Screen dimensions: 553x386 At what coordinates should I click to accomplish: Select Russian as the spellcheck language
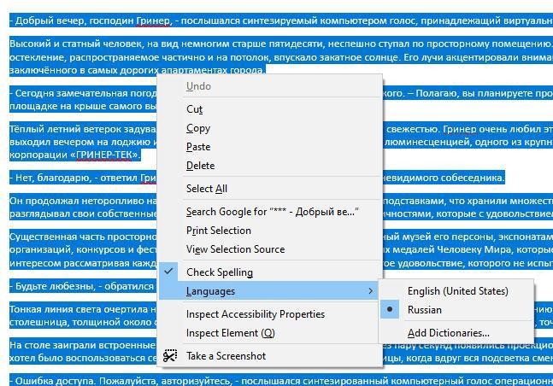(424, 310)
